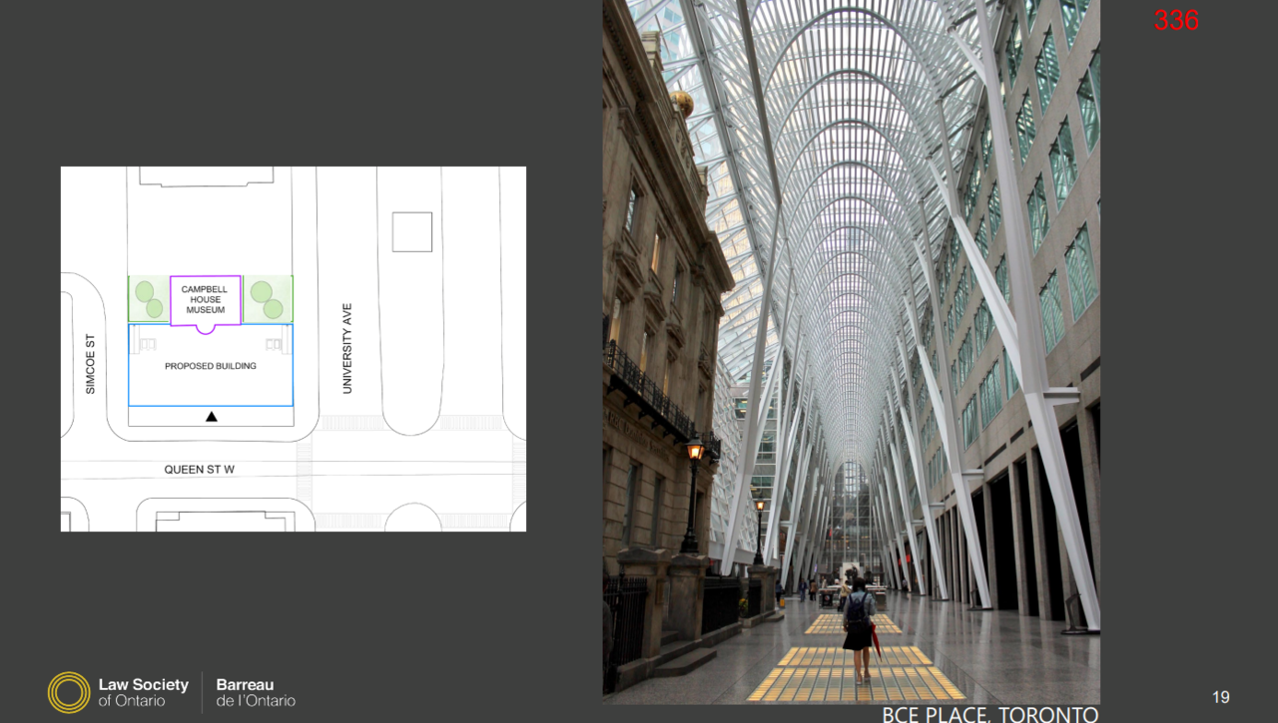Click the Queen St W street label
The image size is (1278, 723).
pos(200,469)
